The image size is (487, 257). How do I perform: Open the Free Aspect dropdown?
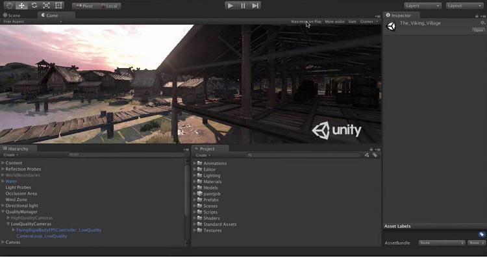(32, 21)
